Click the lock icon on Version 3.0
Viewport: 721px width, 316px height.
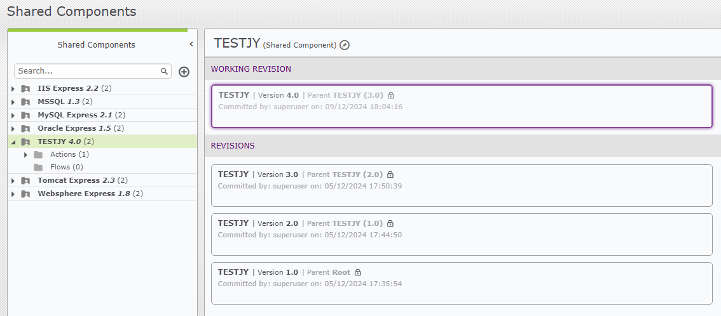(x=390, y=174)
